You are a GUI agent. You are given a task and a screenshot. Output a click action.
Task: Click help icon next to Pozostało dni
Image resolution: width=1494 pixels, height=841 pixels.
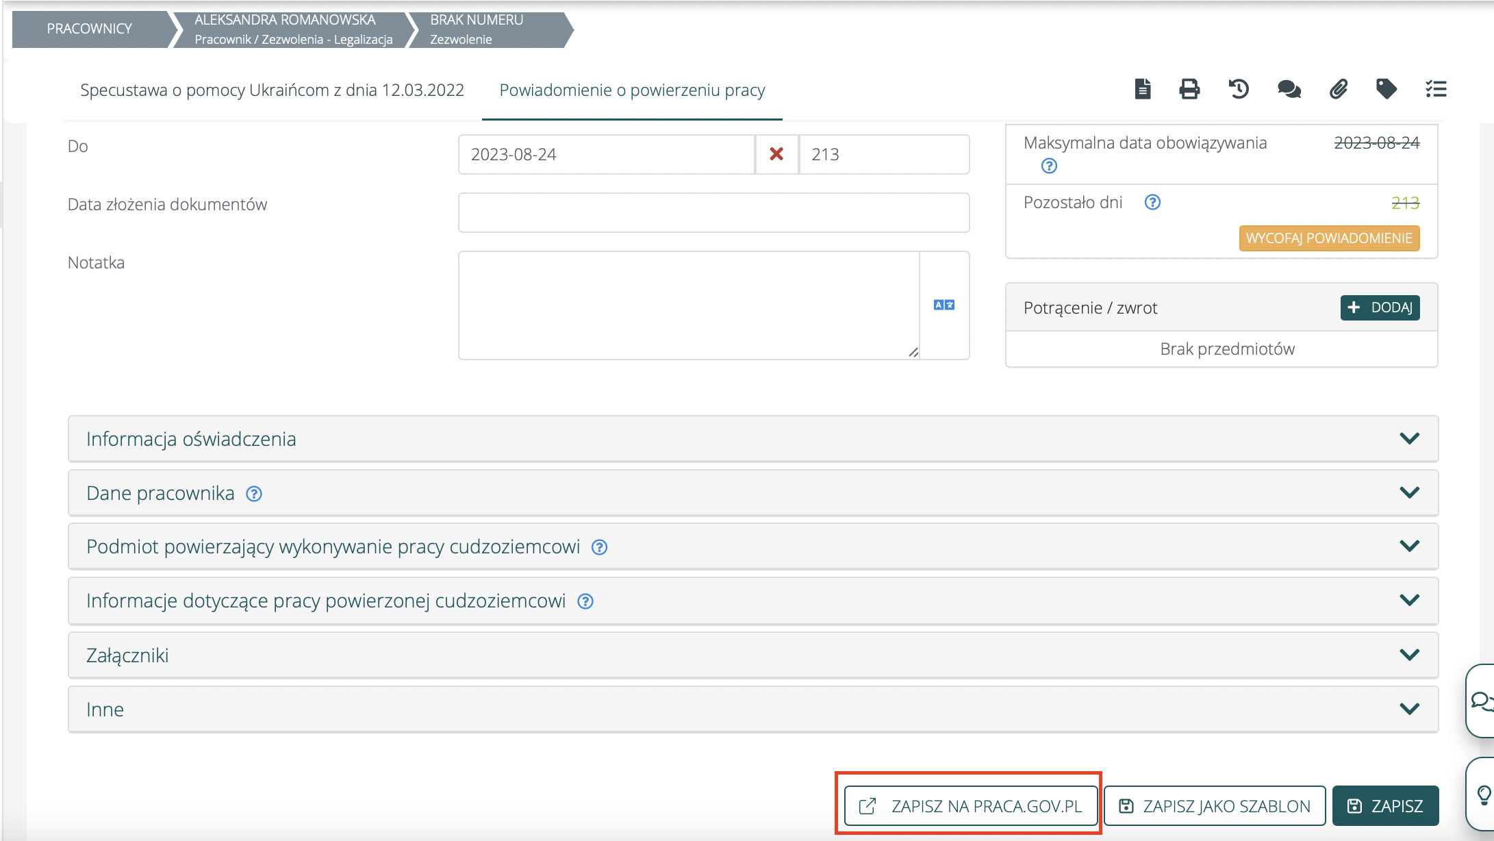tap(1152, 202)
